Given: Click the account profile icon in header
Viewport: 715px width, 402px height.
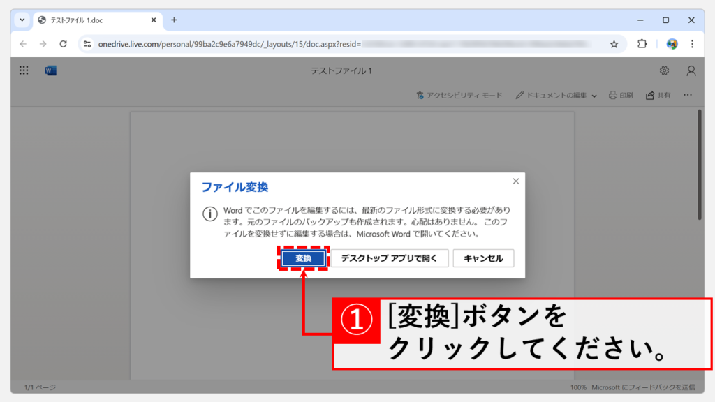Looking at the screenshot, I should (691, 70).
